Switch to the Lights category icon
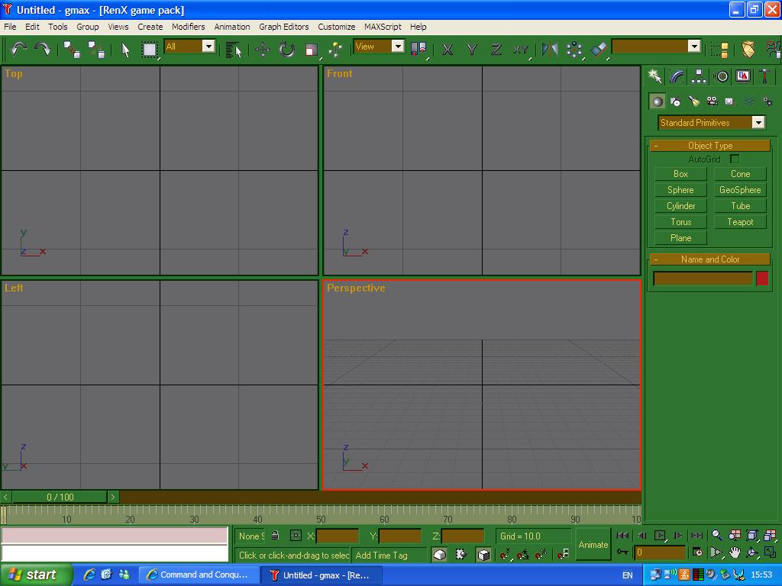The height and width of the screenshot is (586, 782). click(x=693, y=101)
